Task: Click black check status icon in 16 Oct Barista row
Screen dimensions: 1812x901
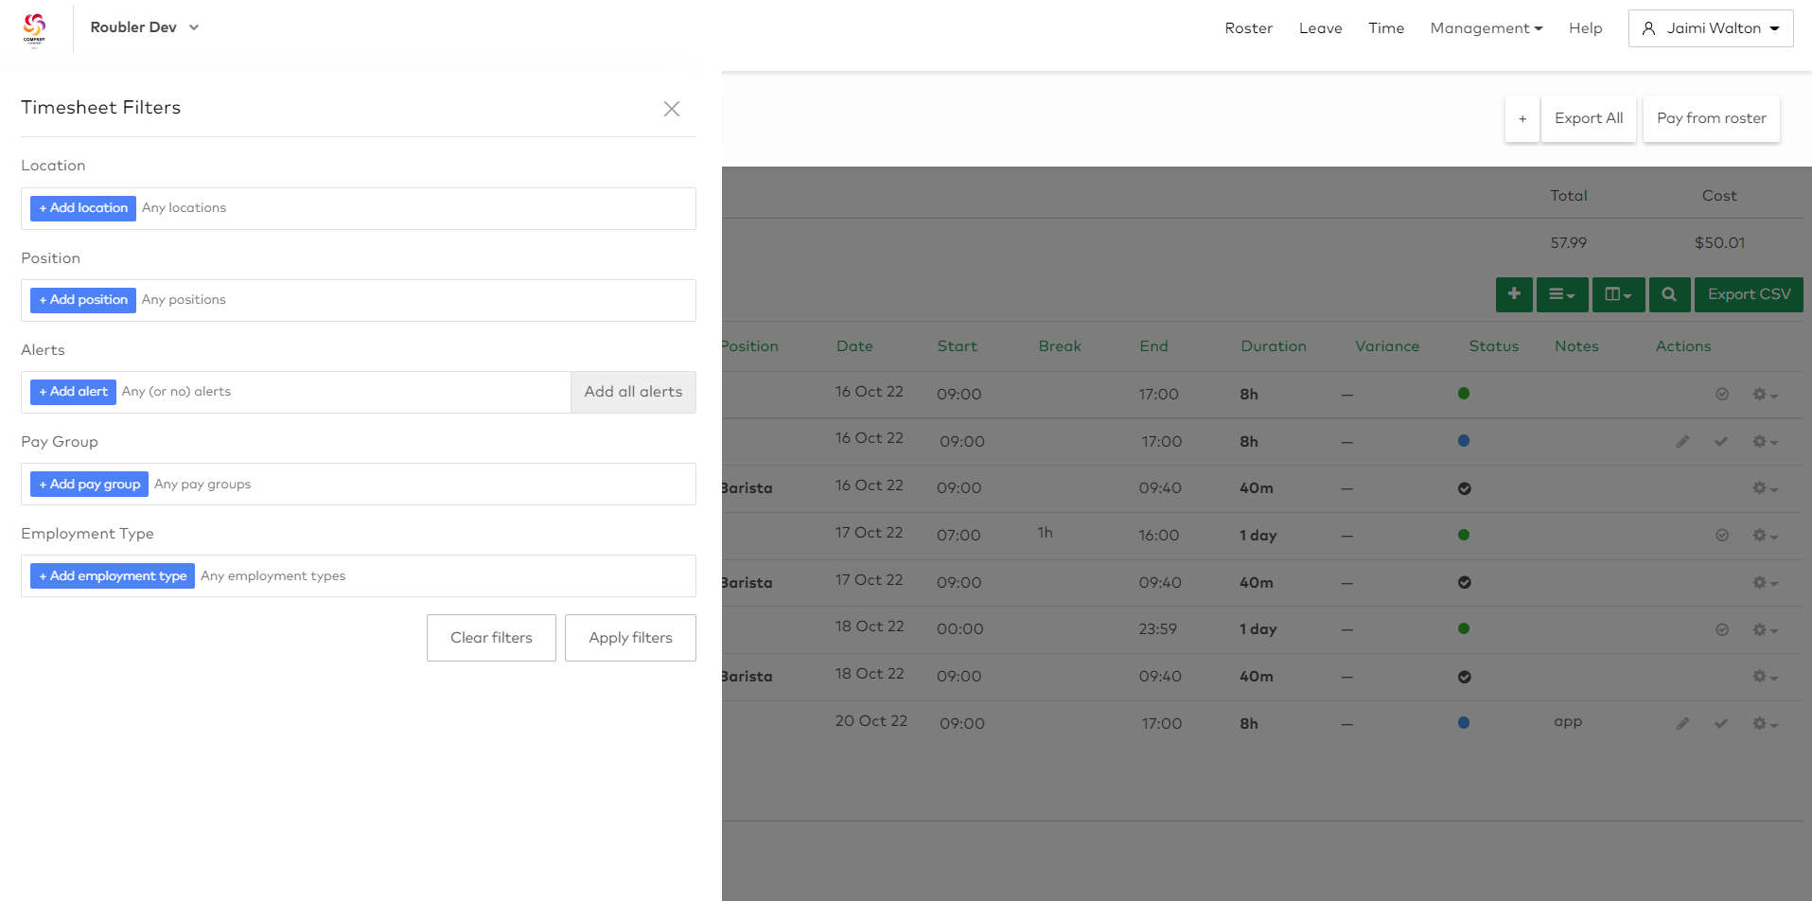Action: (x=1464, y=488)
